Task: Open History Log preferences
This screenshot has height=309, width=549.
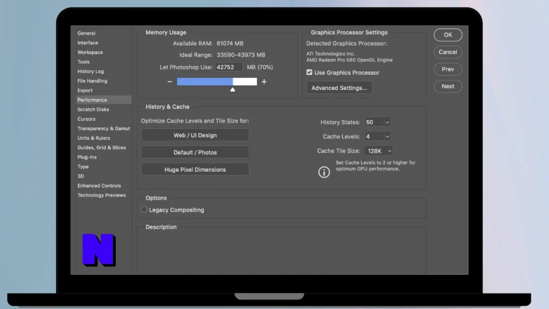Action: pyautogui.click(x=91, y=71)
